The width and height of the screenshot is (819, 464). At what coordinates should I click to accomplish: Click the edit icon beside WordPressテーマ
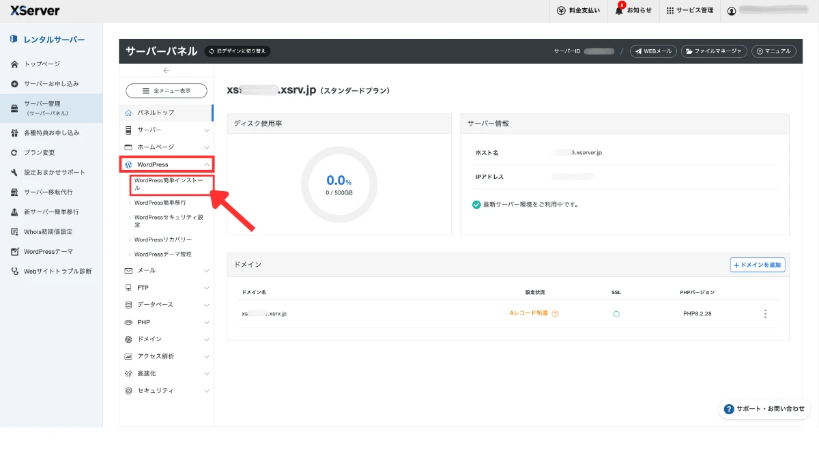14,252
